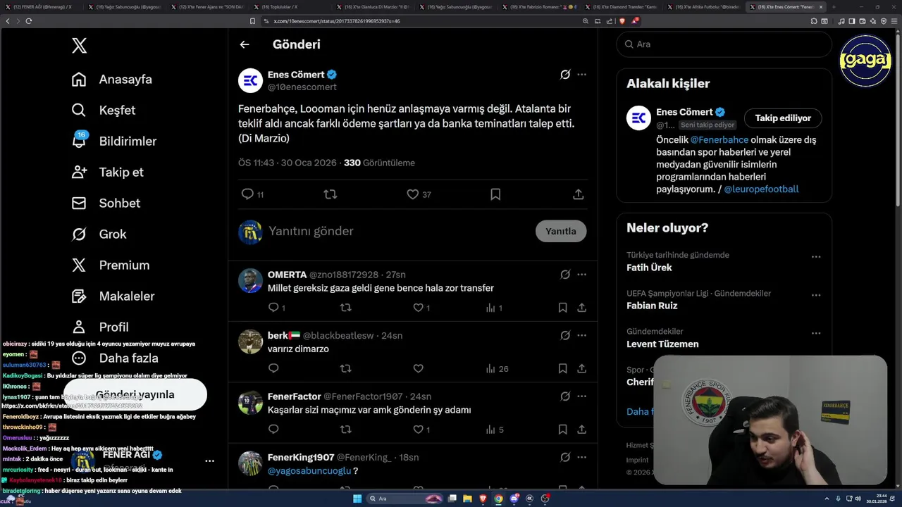Viewport: 902px width, 507px height.
Task: Click the browser address bar
Action: pos(423,21)
